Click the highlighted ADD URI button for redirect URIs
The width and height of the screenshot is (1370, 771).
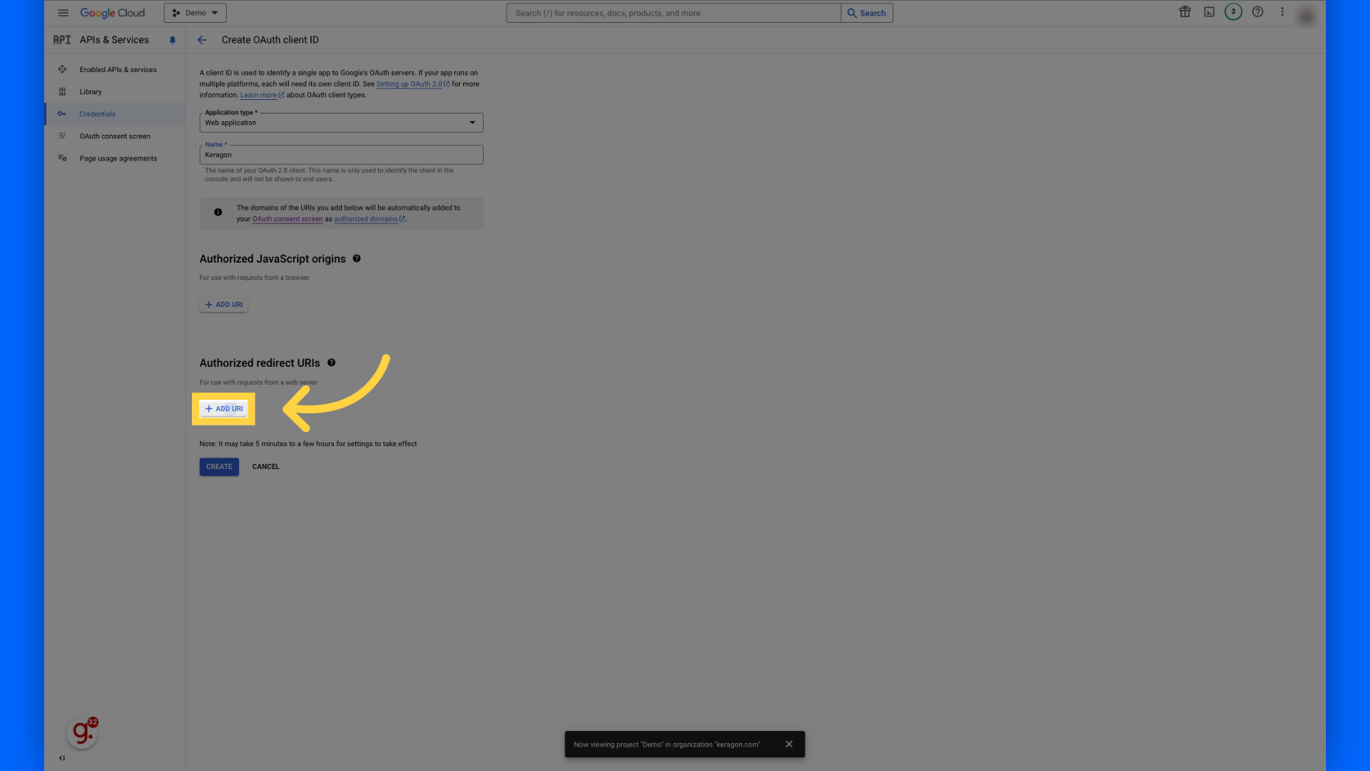click(223, 408)
